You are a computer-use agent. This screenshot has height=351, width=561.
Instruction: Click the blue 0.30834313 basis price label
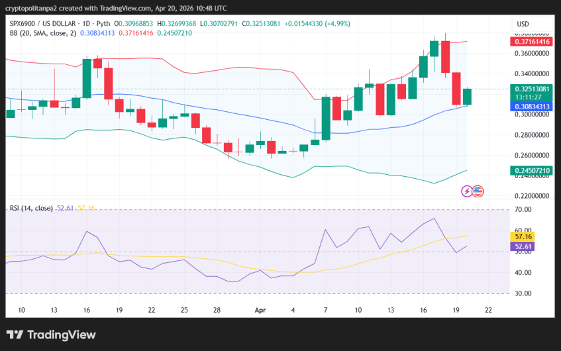pyautogui.click(x=532, y=106)
